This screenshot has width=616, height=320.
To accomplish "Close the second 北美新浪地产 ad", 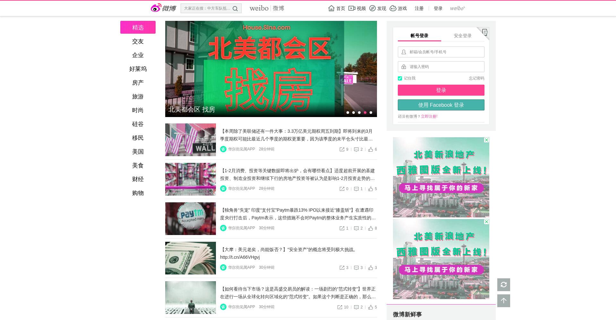I will [486, 222].
